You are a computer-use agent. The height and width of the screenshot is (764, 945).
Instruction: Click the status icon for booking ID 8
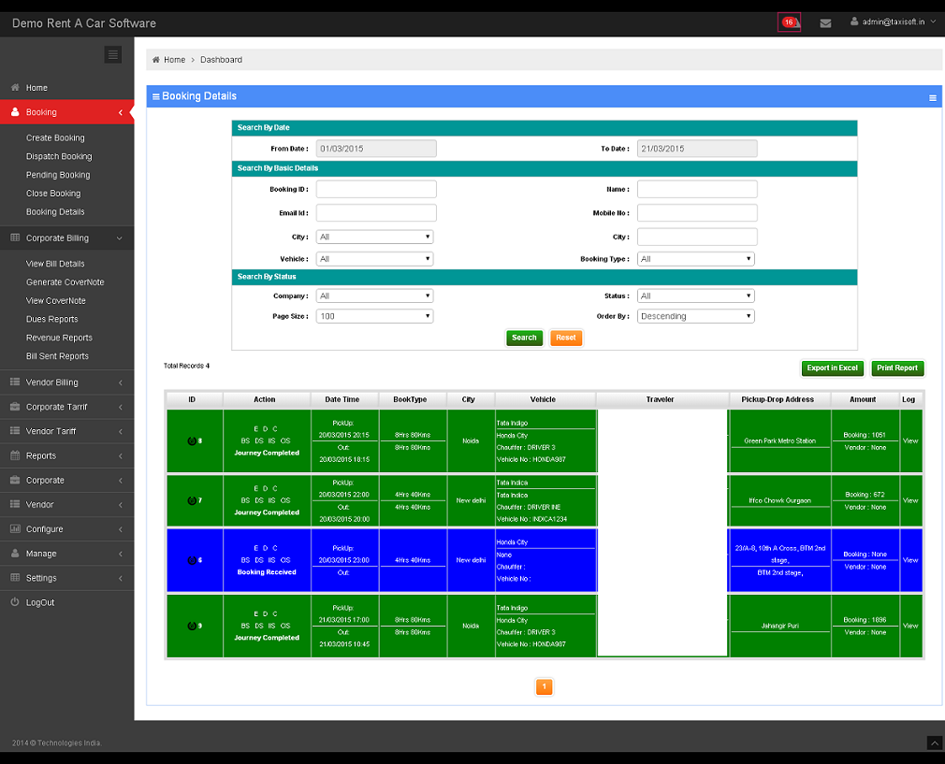(x=192, y=440)
